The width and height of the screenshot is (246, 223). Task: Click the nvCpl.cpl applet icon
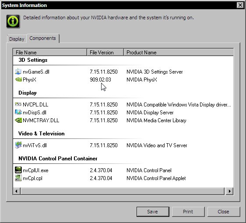tap(18, 178)
